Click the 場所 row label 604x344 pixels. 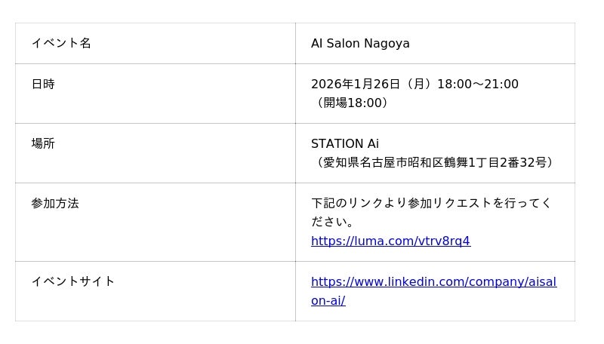tap(43, 143)
